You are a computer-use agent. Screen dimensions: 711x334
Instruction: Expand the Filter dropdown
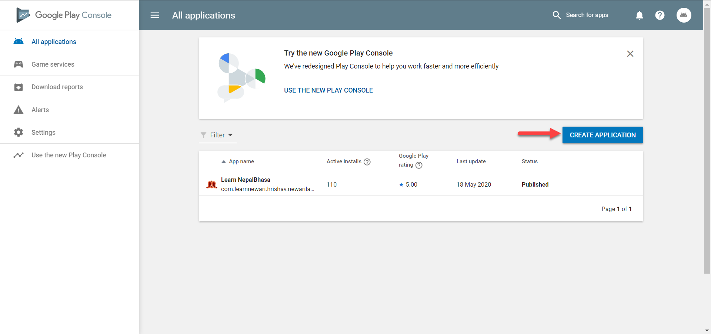click(218, 135)
